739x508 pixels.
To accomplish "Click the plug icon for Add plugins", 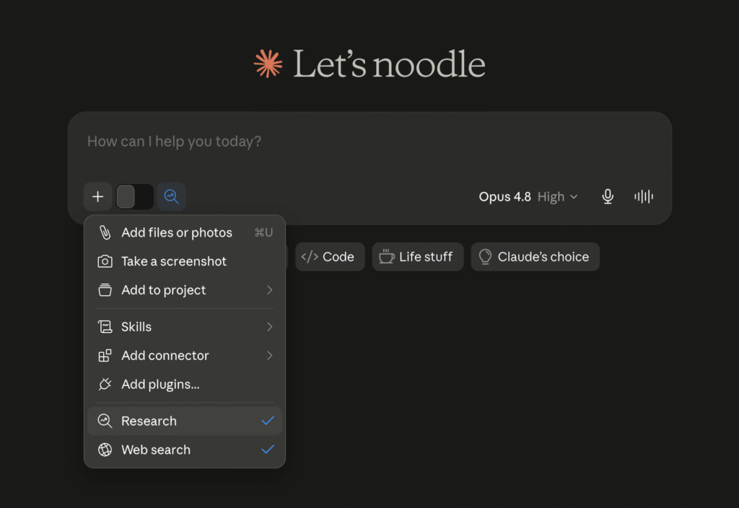I will (105, 384).
